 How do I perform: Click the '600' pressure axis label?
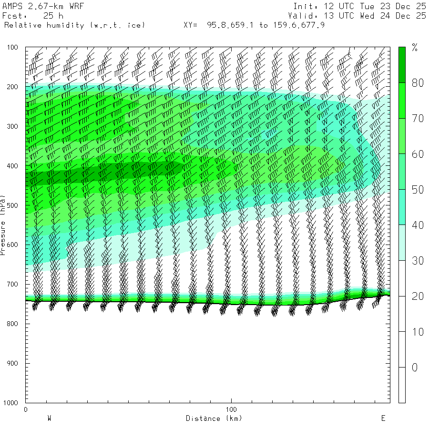point(12,245)
